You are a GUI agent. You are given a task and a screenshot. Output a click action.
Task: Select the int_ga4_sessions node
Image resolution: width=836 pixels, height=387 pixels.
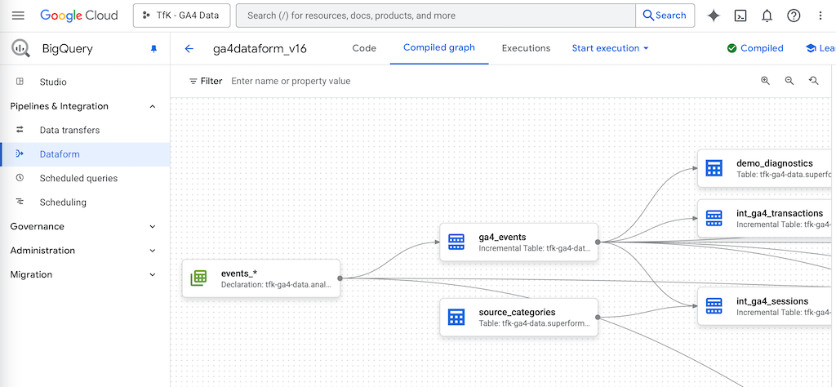click(766, 306)
